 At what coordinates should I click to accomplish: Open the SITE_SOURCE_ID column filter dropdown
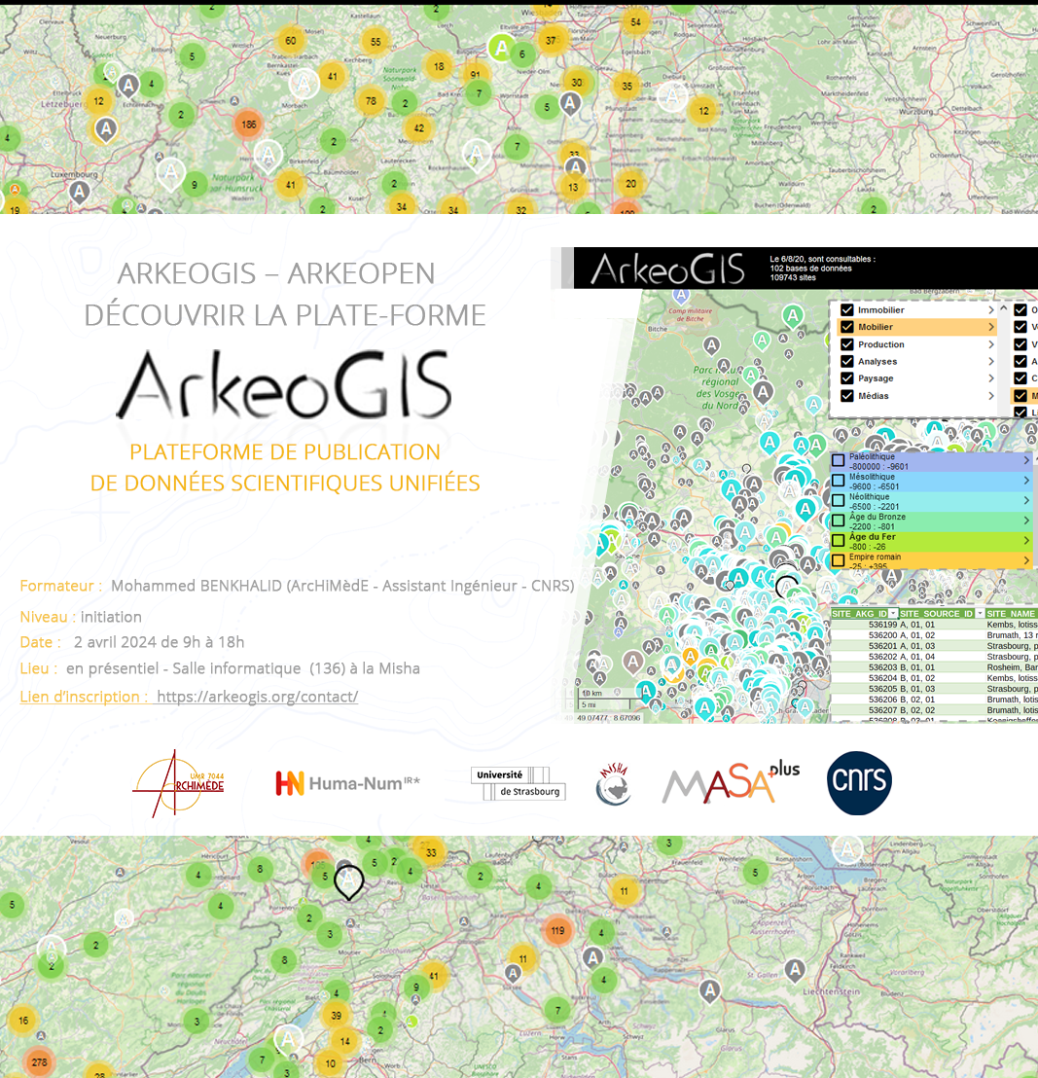click(x=980, y=613)
